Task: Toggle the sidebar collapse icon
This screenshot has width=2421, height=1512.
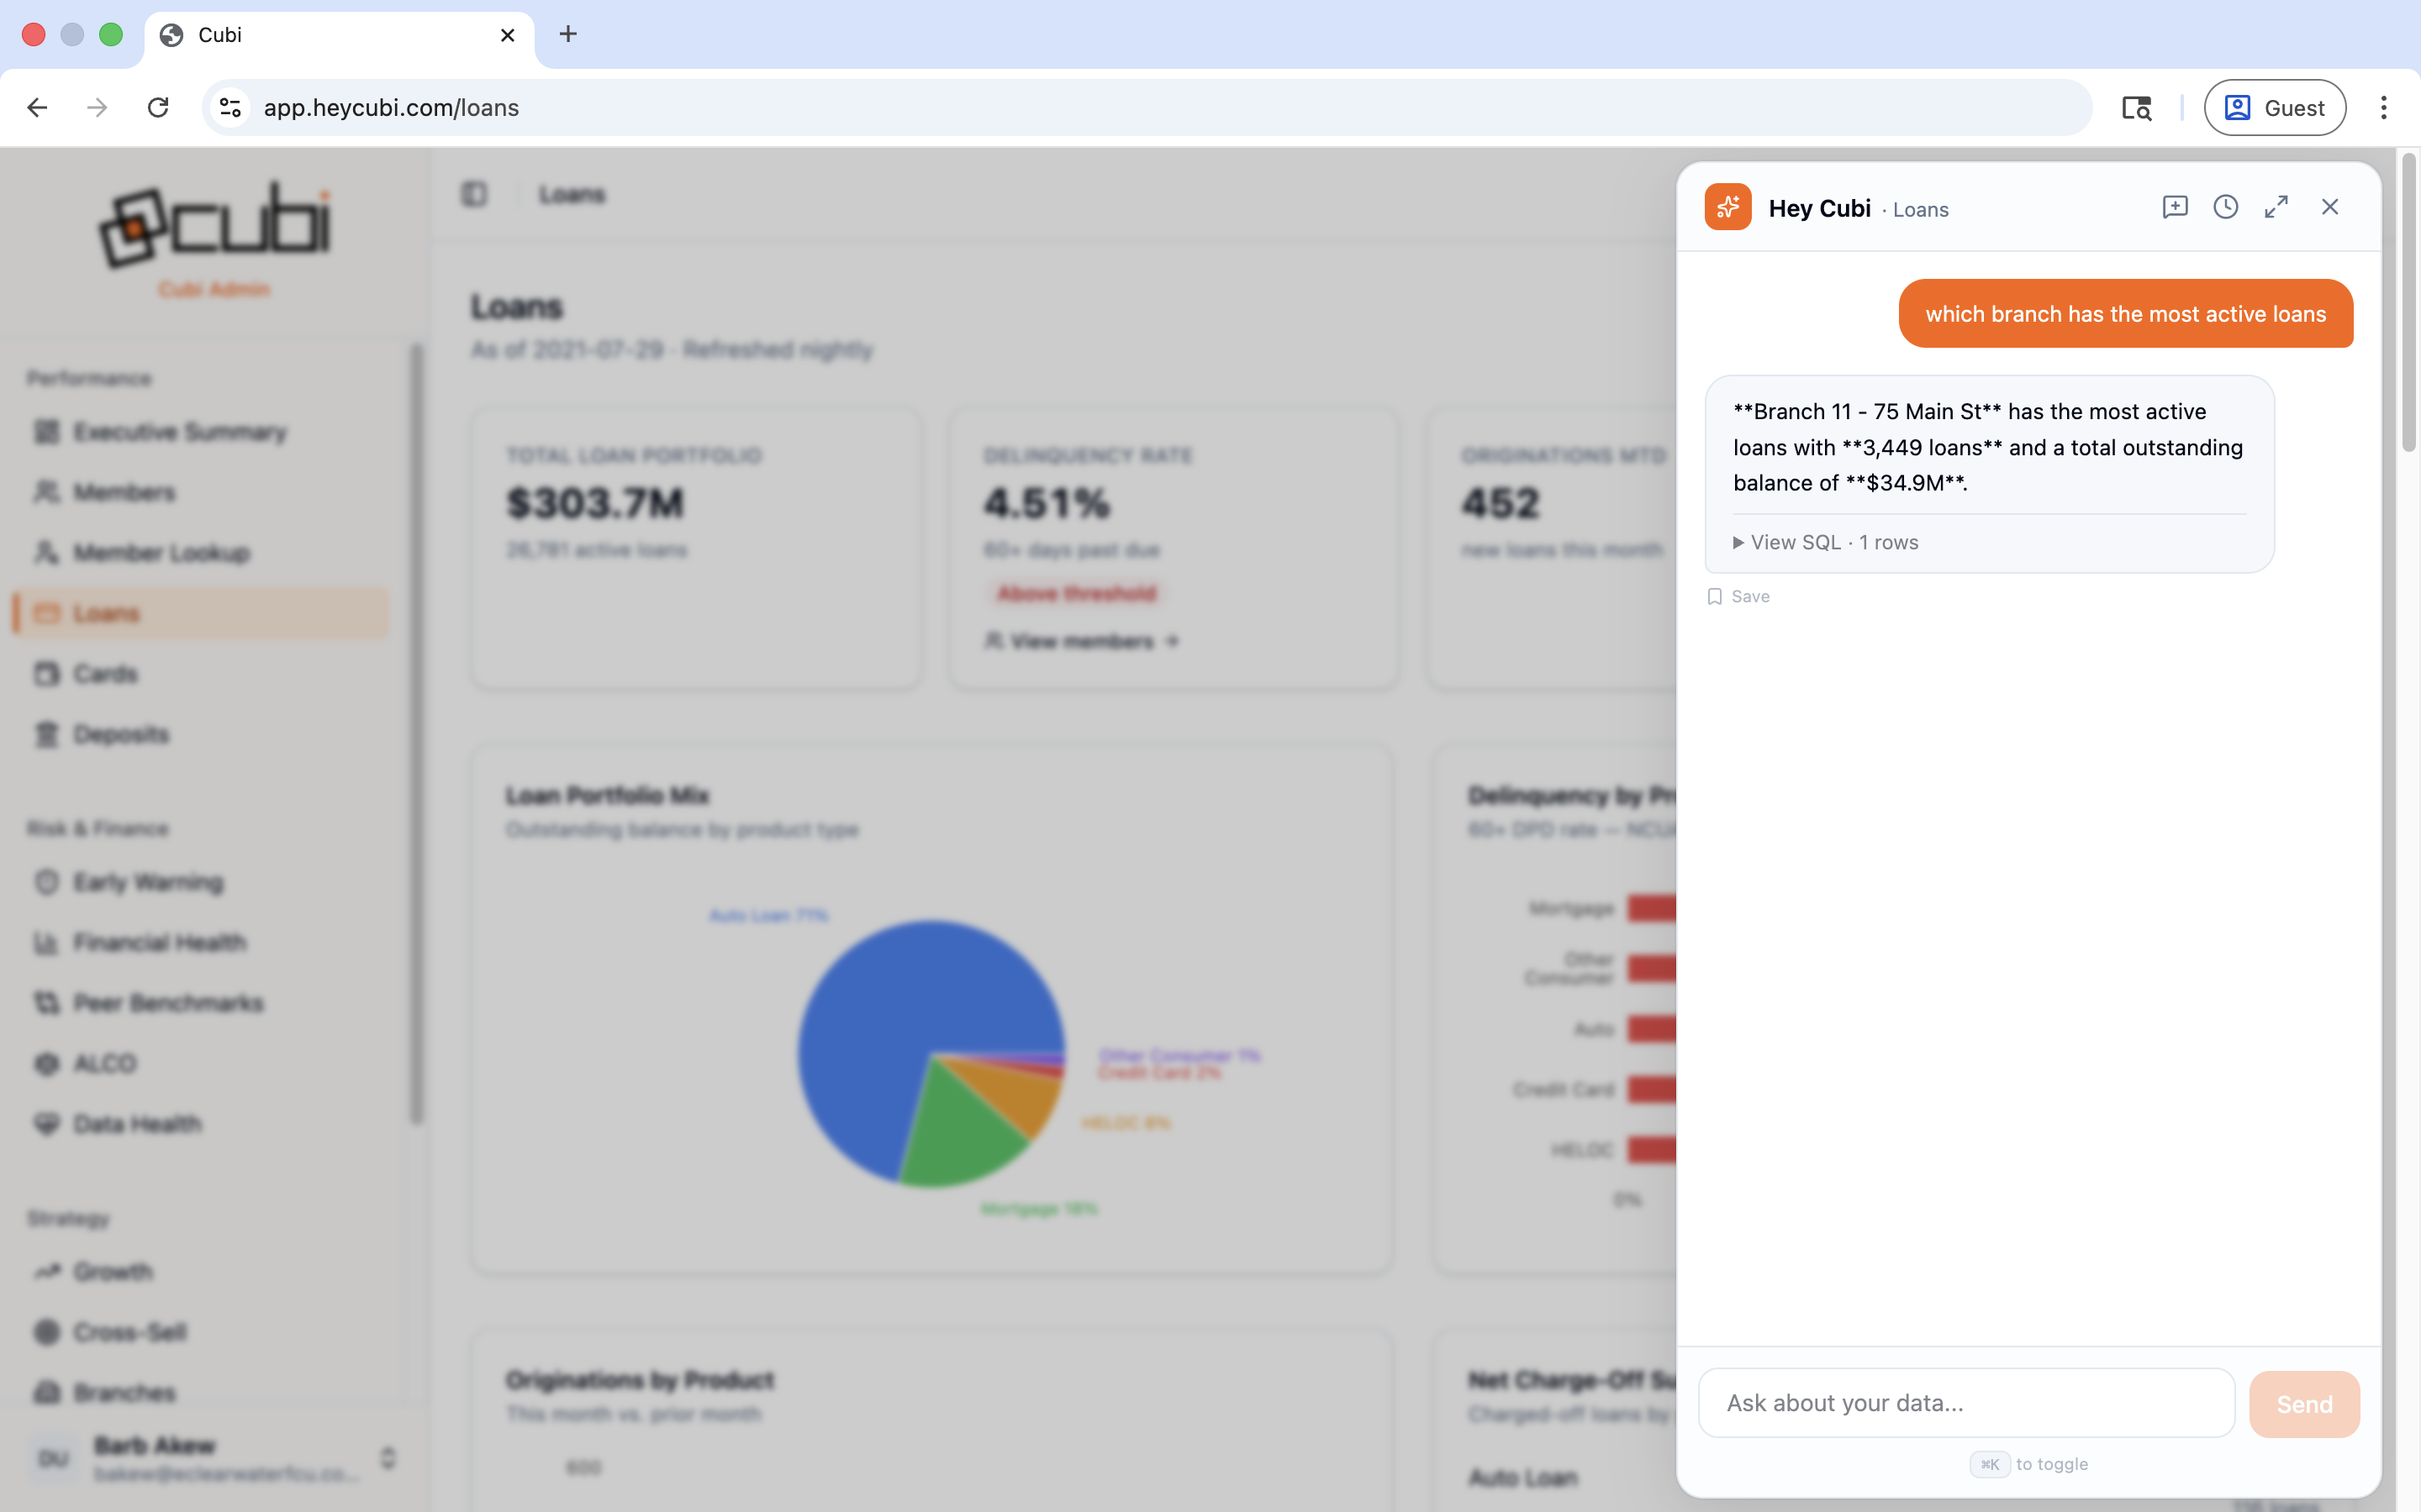Action: [x=474, y=194]
